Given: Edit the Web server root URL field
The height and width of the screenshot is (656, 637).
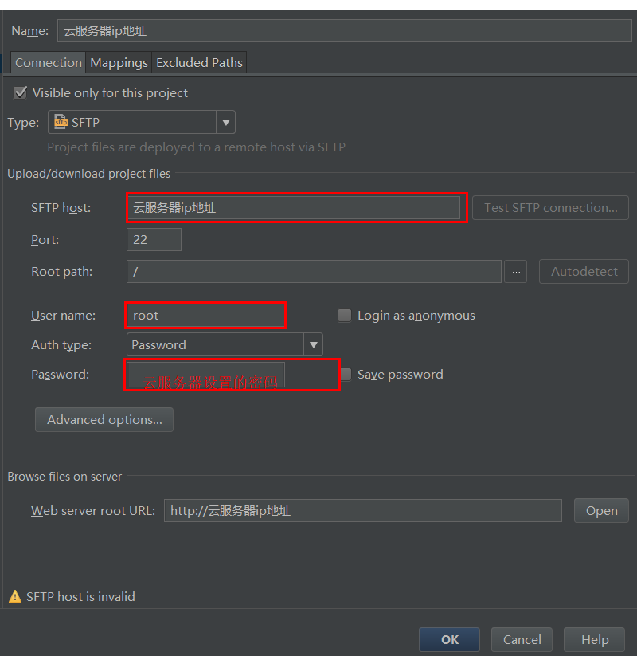Looking at the screenshot, I should (363, 510).
